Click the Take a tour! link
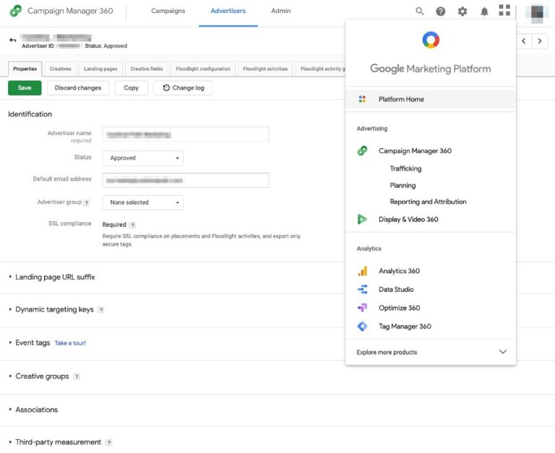 point(70,343)
